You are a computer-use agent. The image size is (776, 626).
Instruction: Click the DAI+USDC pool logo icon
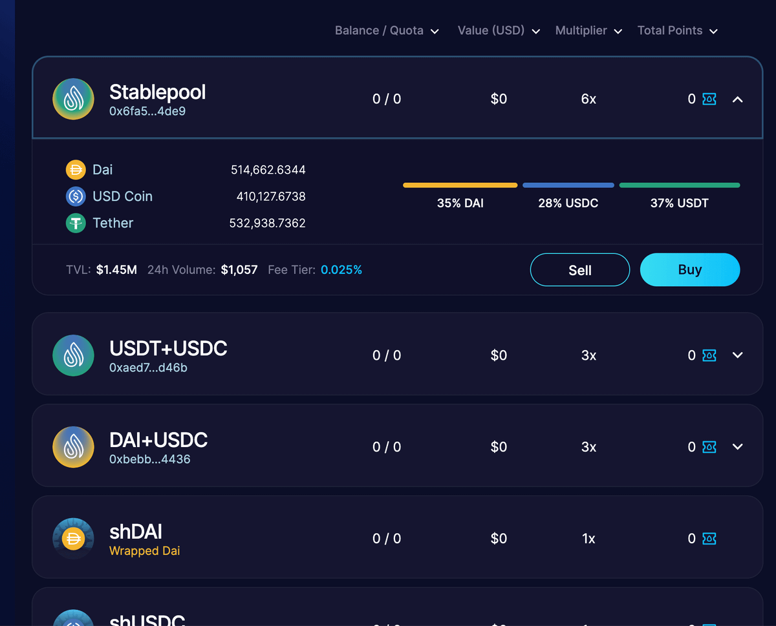click(x=73, y=447)
